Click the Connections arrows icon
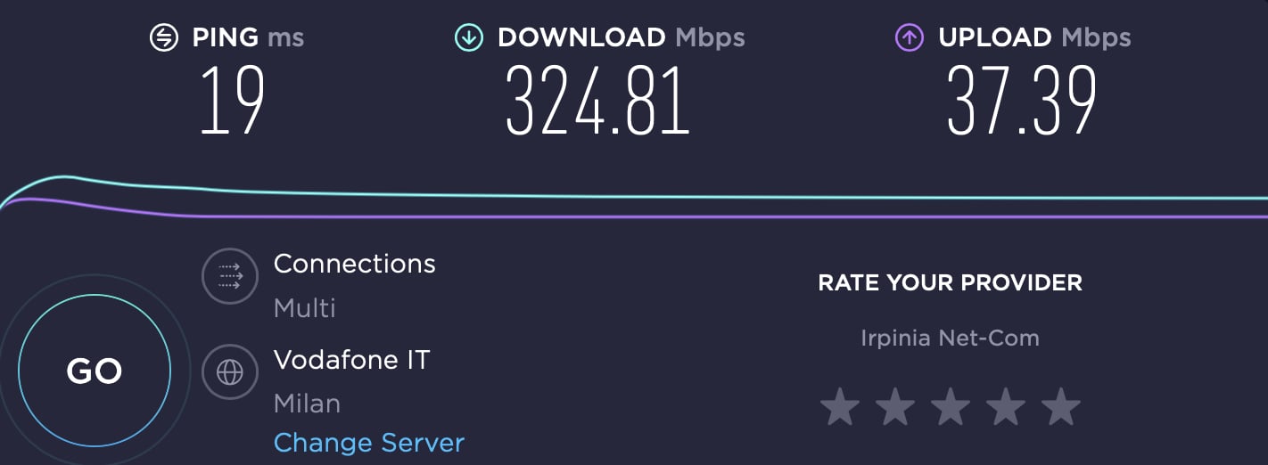 coord(230,276)
